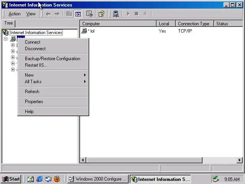Click the horizontal scrollbar right arrow
Screen dimensions: 245x184
click(240, 160)
